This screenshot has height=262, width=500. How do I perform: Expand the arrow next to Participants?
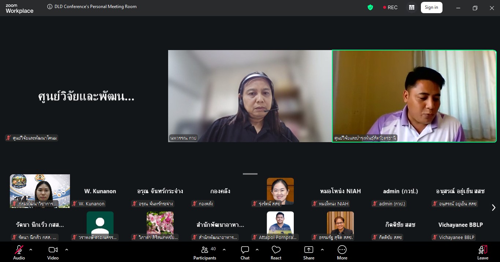coord(224,250)
